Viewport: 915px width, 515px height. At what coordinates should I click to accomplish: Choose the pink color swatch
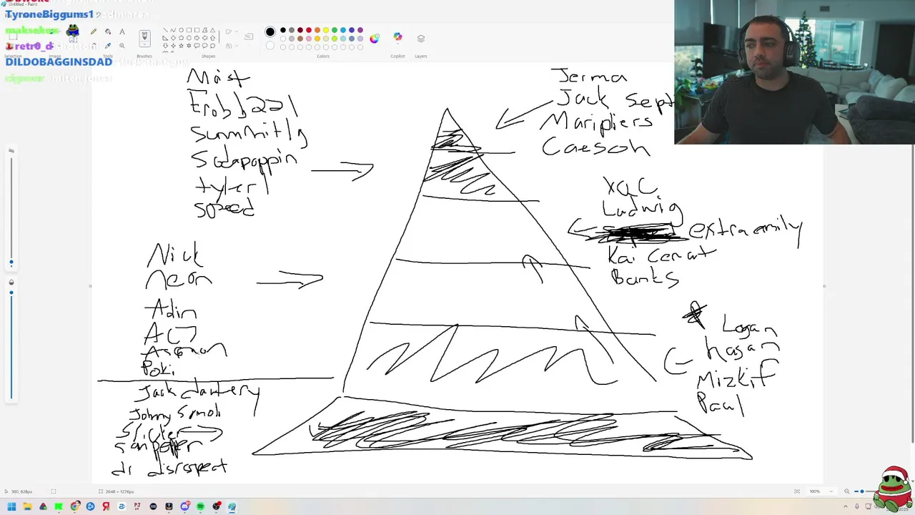(x=309, y=39)
